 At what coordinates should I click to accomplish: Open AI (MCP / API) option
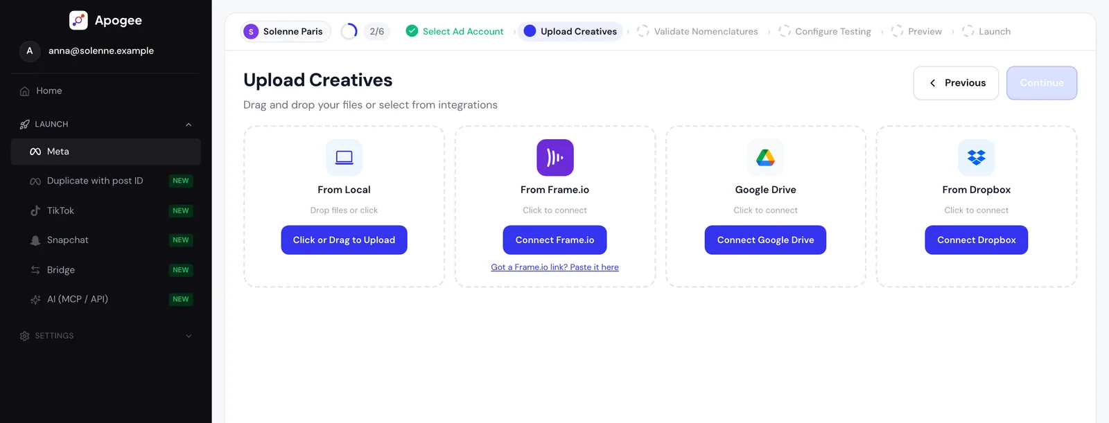pos(106,300)
